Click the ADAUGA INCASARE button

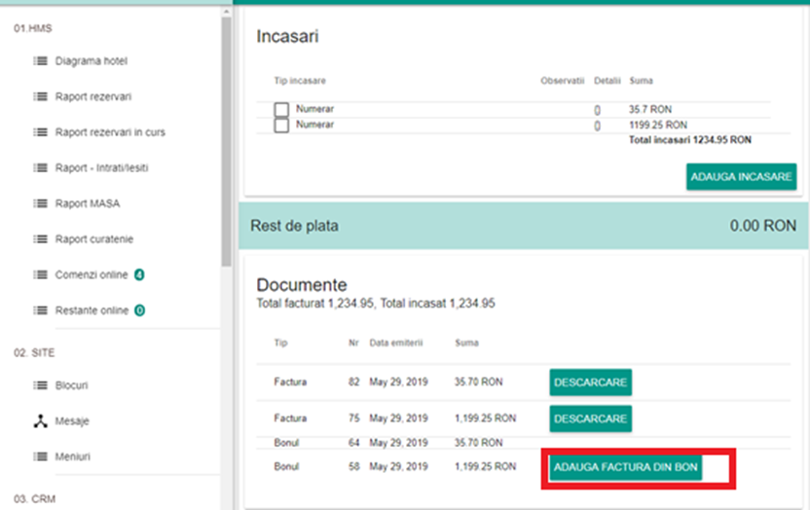tap(741, 176)
